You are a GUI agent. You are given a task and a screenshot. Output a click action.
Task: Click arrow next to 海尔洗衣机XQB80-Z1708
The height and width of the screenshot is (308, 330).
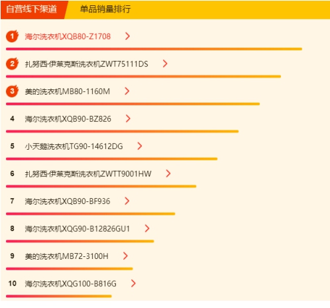[127, 36]
